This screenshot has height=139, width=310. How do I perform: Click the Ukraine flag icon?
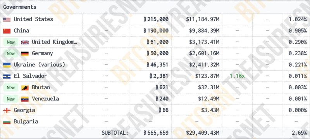point(7,65)
